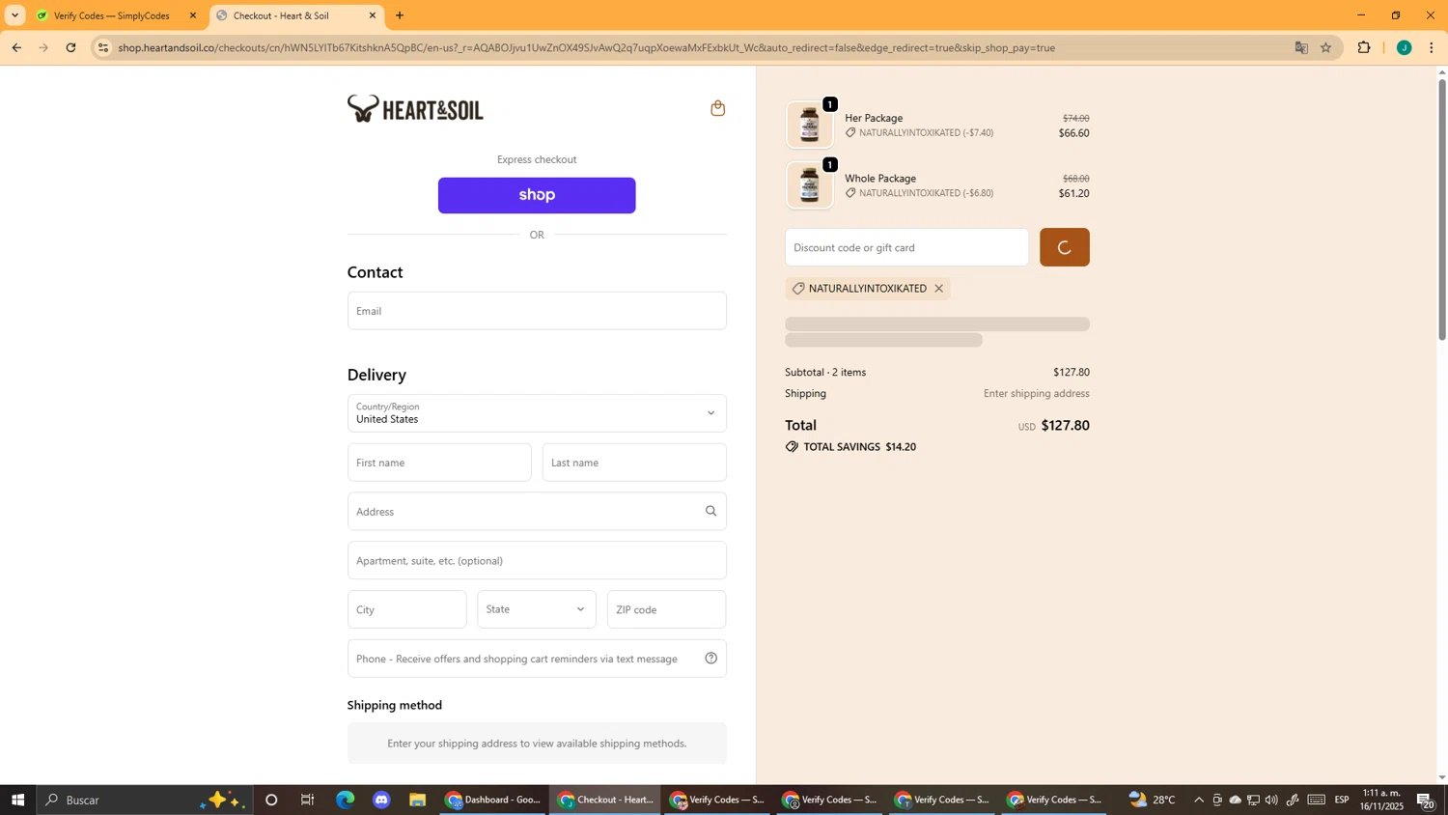
Task: Go back to the previous page
Action: point(16,47)
